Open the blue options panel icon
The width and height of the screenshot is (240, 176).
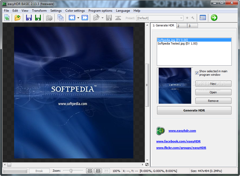(203, 18)
